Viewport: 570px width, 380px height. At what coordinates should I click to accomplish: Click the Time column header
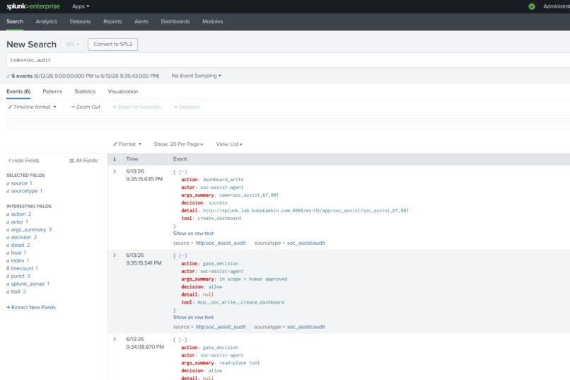(x=132, y=159)
